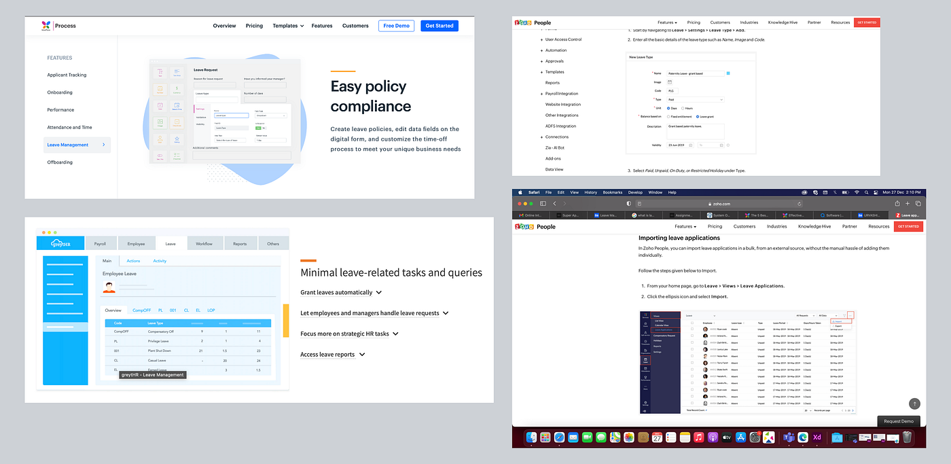Open calendar icon beside 23-Jun-2019 validity
Viewport: 951px width, 464px height.
(691, 145)
